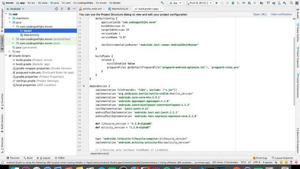Toggle the Build Variants tool window
The height and width of the screenshot is (169, 300).
2,123
